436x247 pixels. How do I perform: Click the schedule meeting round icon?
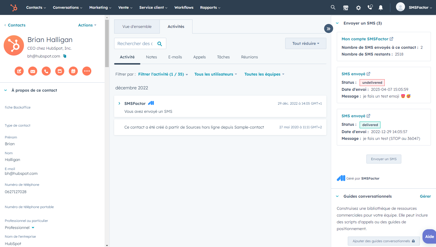(73, 71)
